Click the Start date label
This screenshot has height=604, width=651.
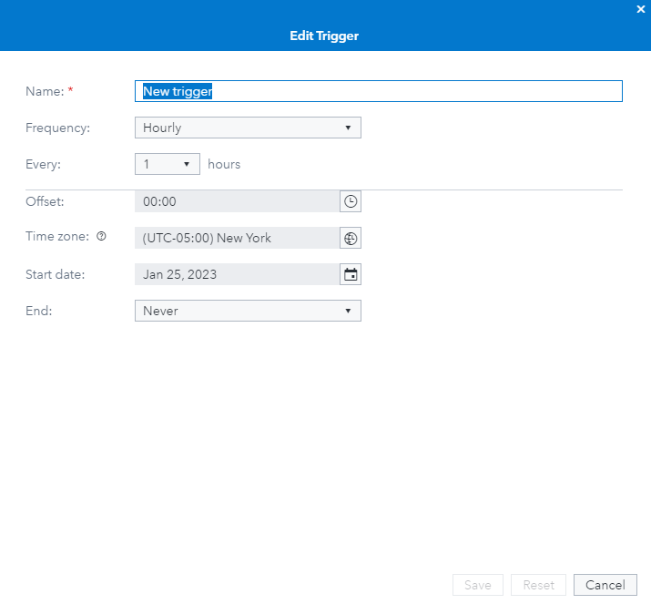click(55, 274)
